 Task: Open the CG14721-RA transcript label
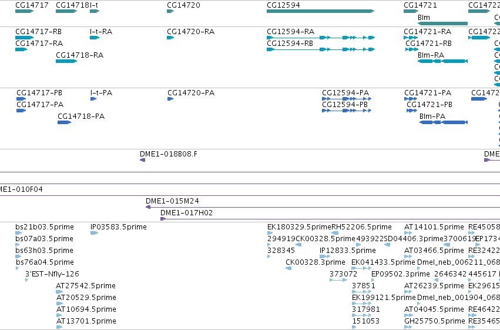428,32
